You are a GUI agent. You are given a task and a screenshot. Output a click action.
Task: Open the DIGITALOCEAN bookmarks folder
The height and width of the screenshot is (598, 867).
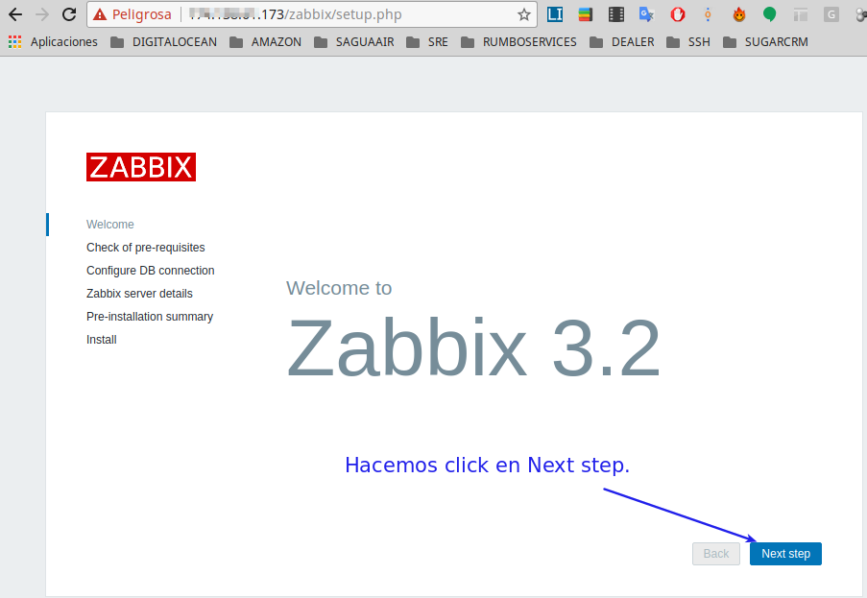point(163,42)
